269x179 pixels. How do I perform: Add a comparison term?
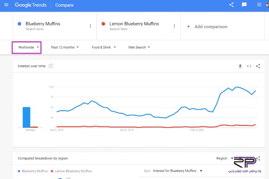(x=207, y=27)
